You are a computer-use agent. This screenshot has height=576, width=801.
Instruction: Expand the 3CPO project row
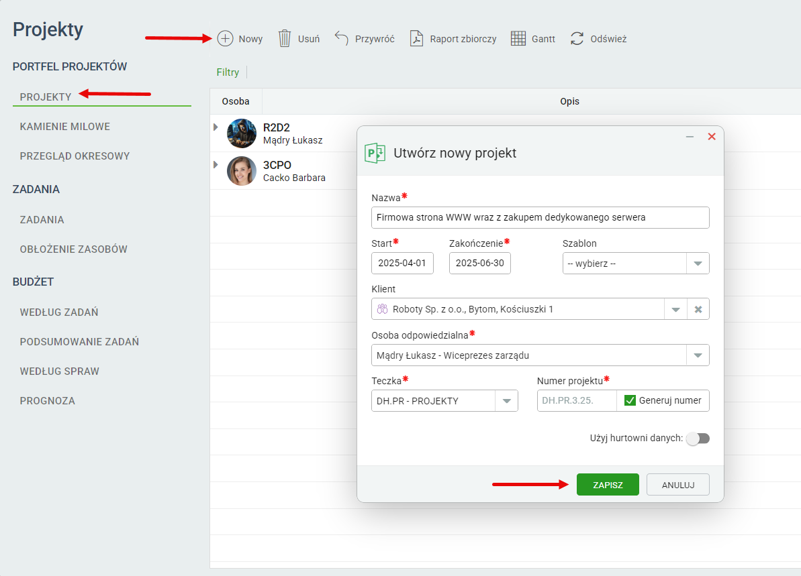click(216, 165)
